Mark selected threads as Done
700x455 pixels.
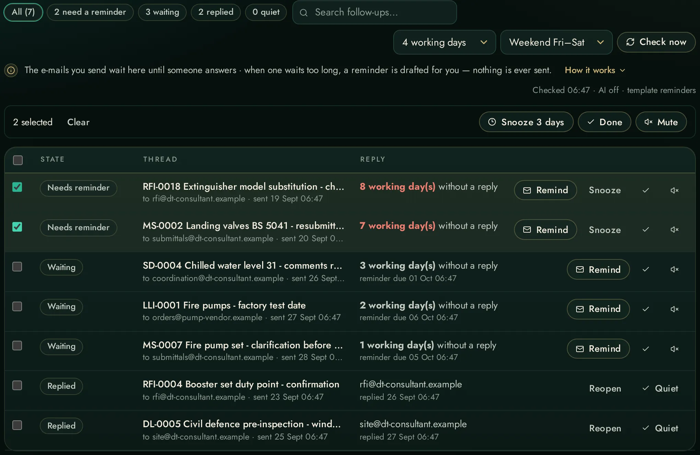605,122
